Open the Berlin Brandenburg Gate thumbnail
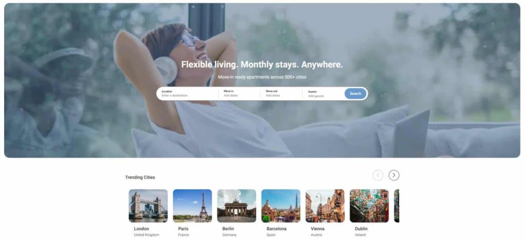Image resolution: width=525 pixels, height=241 pixels. pos(237,206)
